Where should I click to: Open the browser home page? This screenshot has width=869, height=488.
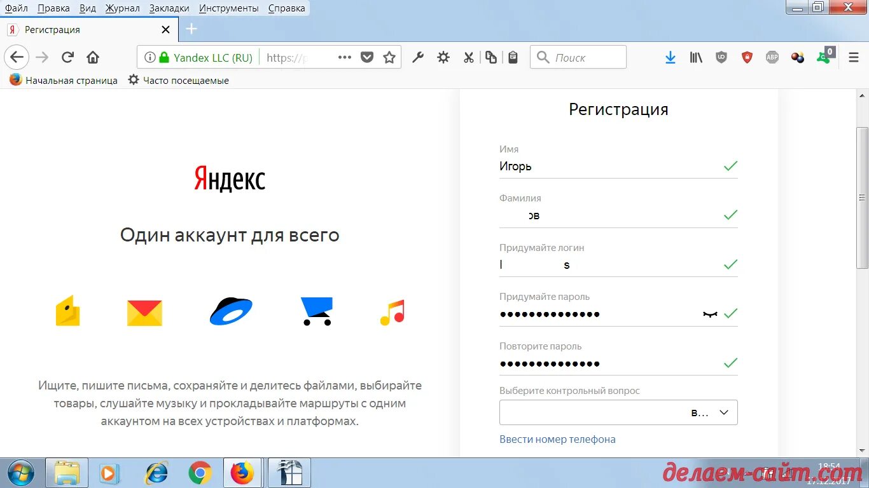[x=93, y=57]
